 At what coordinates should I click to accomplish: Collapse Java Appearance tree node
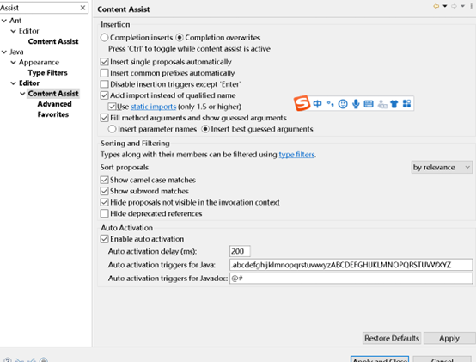14,62
